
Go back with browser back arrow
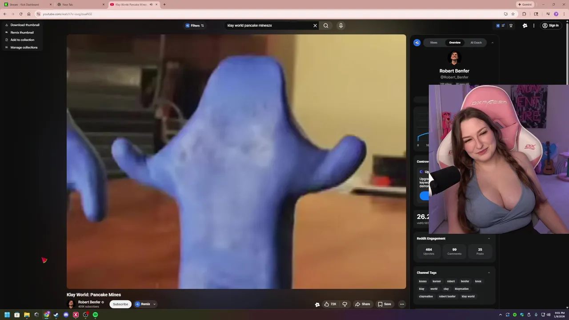(x=5, y=14)
